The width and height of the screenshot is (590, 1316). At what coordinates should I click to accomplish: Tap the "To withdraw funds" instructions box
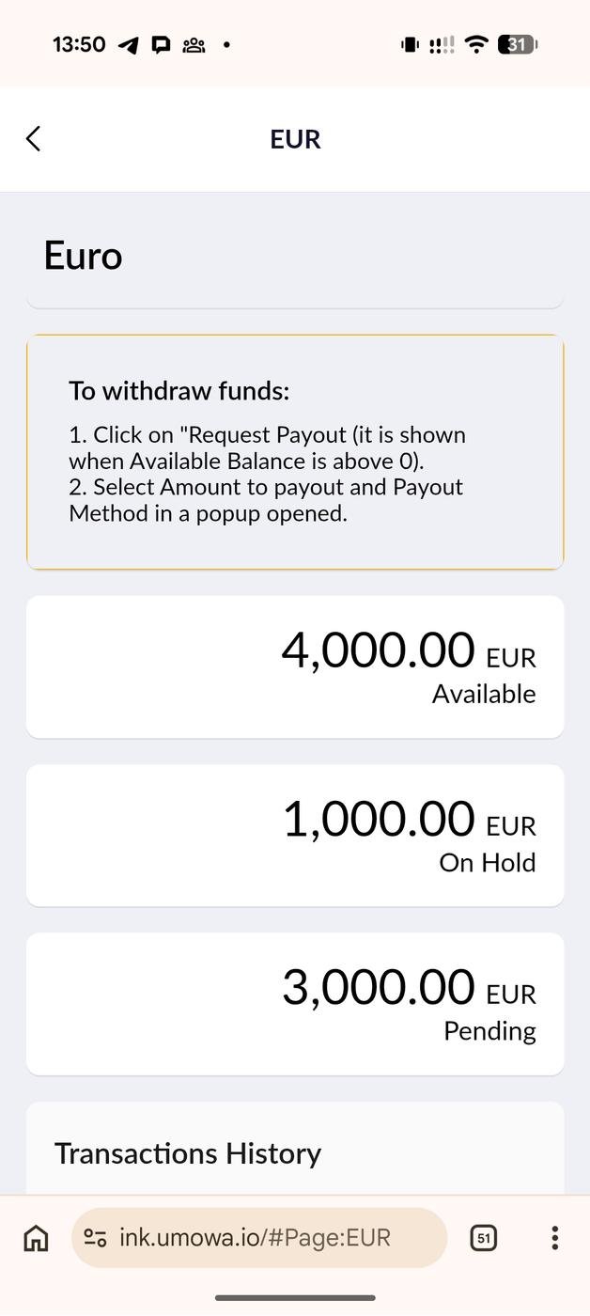(295, 451)
